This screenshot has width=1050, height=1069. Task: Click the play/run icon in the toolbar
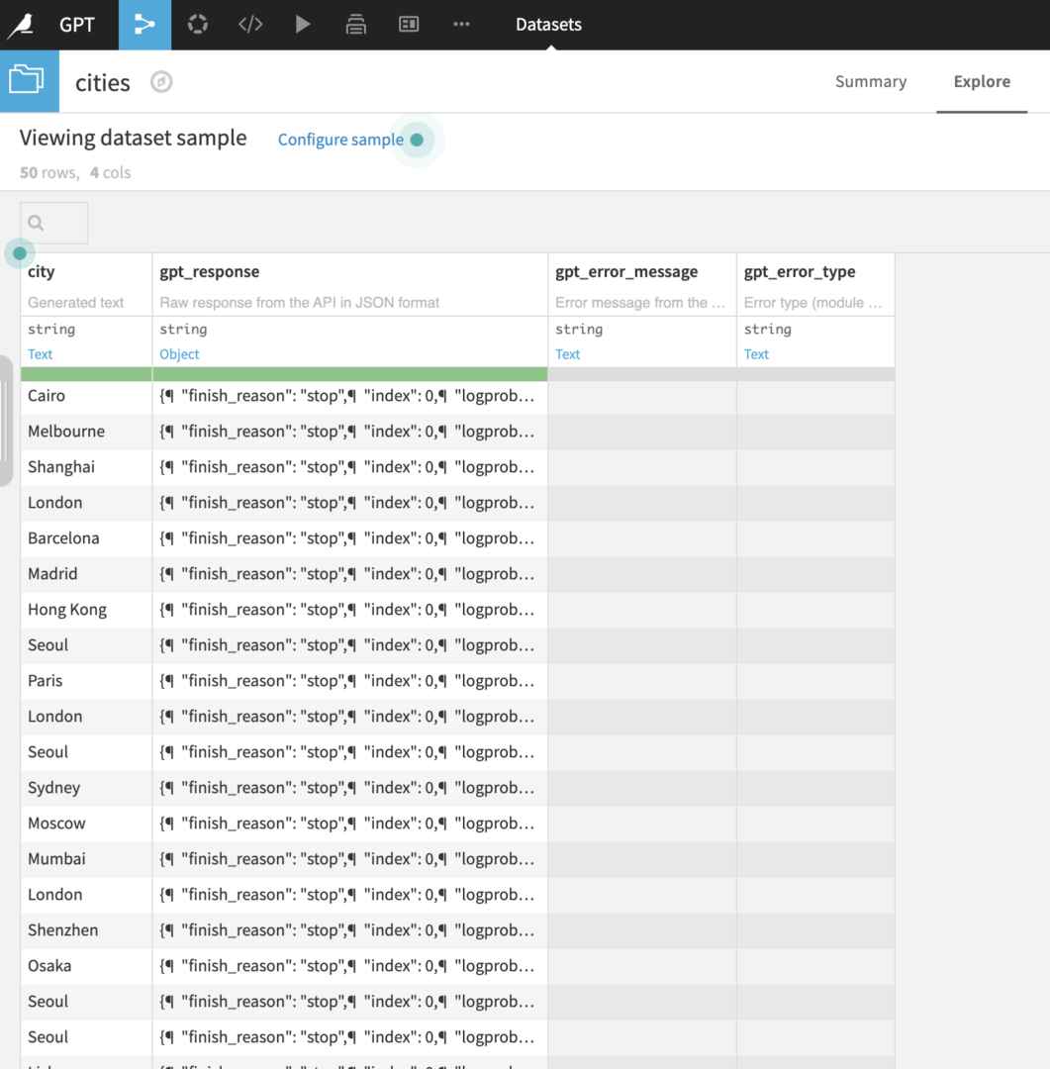click(302, 24)
